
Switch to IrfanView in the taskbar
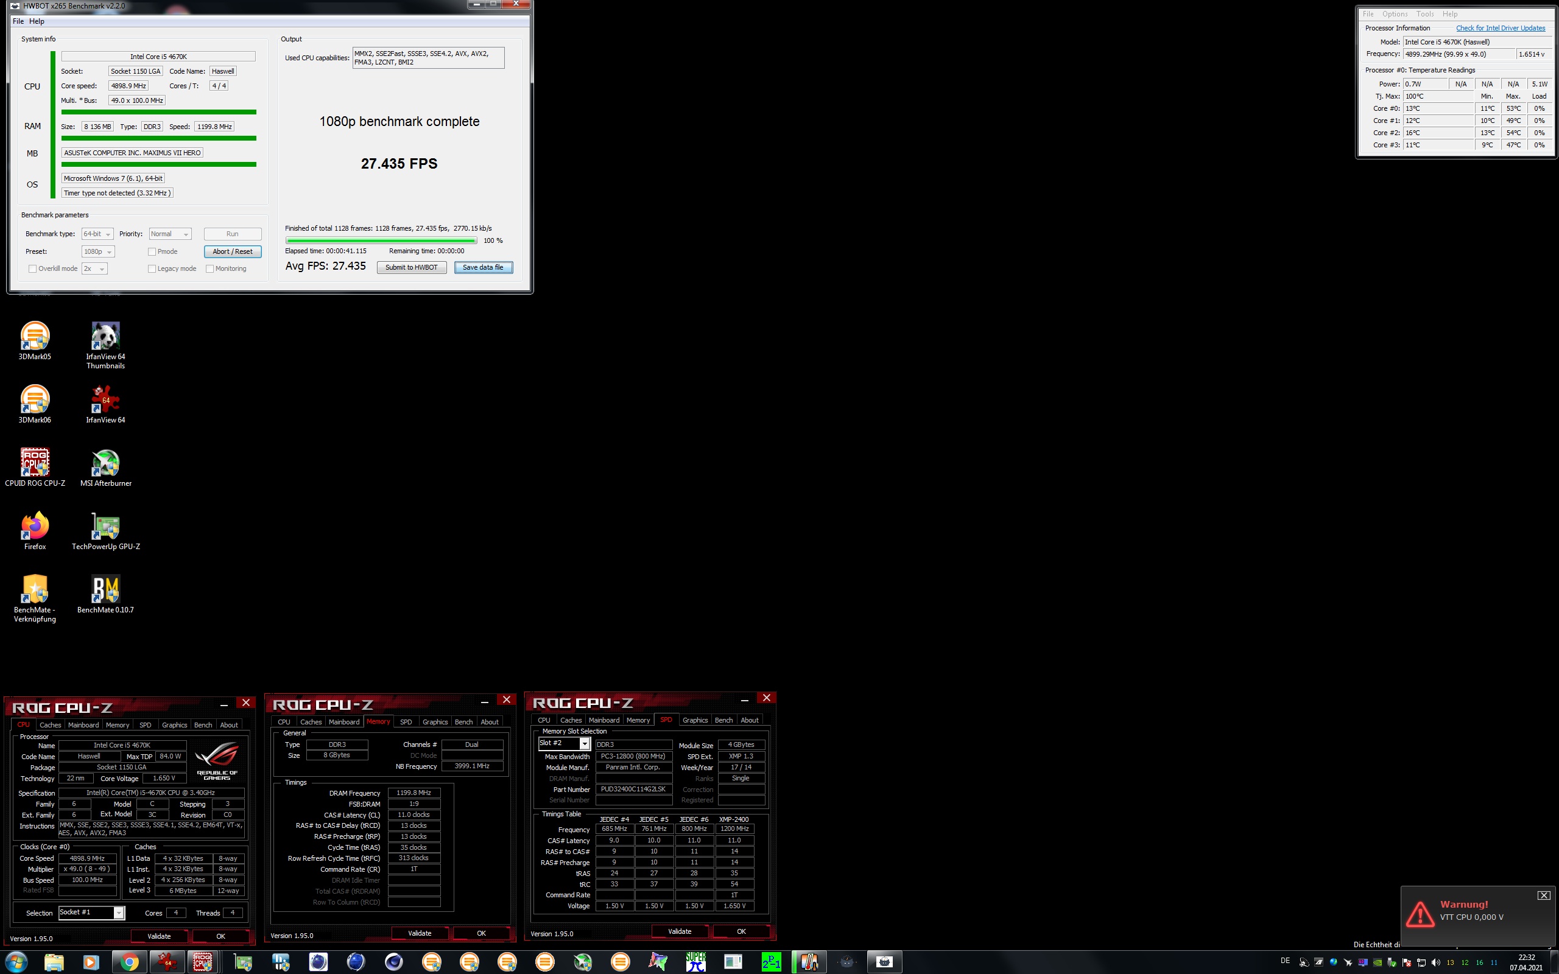point(167,962)
